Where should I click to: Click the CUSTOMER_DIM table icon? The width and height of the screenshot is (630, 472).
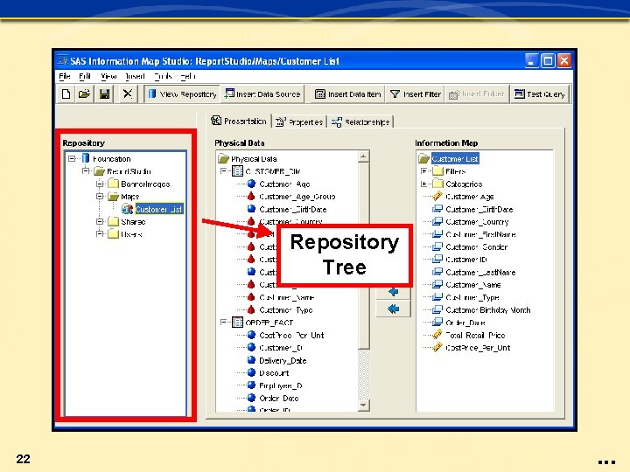237,171
